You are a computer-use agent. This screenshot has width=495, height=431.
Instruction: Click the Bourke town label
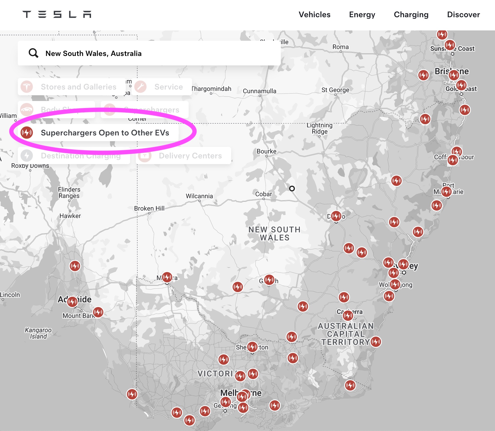point(266,151)
